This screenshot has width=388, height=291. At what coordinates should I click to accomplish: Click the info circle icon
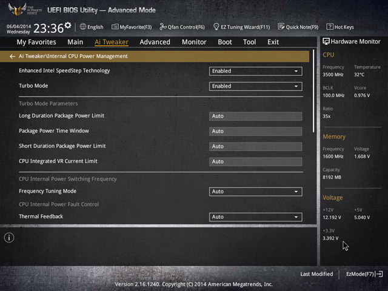click(9, 238)
